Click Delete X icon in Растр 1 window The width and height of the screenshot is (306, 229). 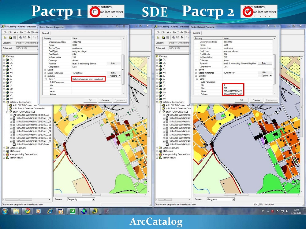tap(29, 37)
